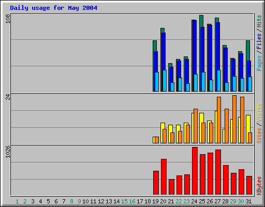Click day 12 on the x-axis
The height and width of the screenshot is (207, 265).
(x=101, y=201)
